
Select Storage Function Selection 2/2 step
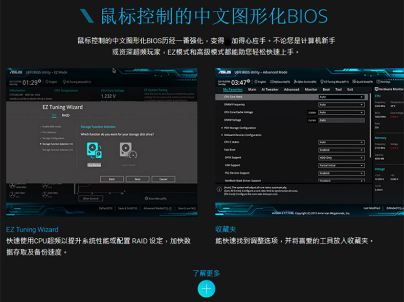57,150
